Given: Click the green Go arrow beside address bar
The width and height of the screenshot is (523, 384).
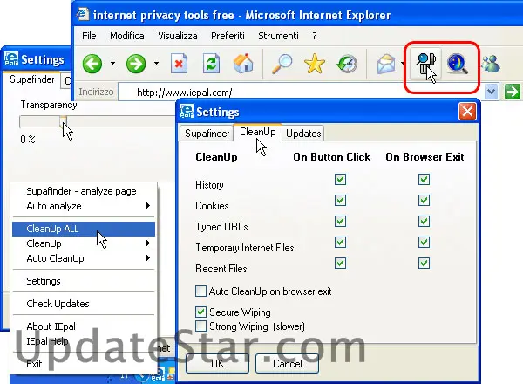Looking at the screenshot, I should click(512, 92).
